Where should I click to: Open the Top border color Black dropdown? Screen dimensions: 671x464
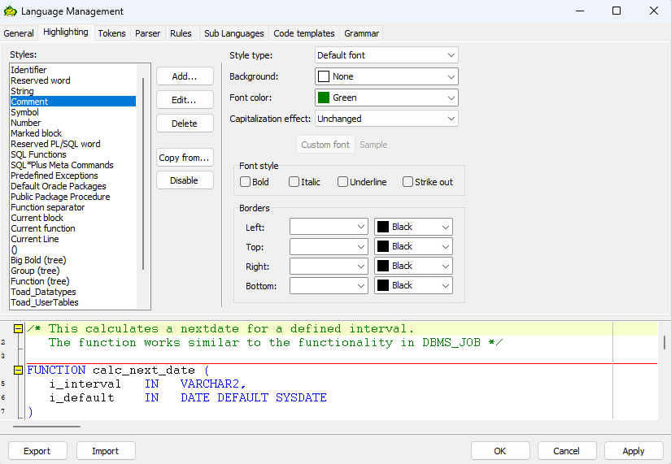(413, 246)
